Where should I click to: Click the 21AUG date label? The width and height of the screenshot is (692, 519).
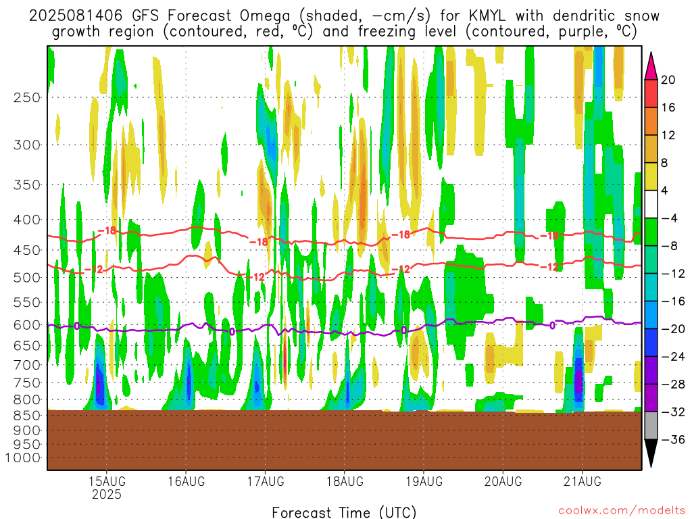point(582,481)
